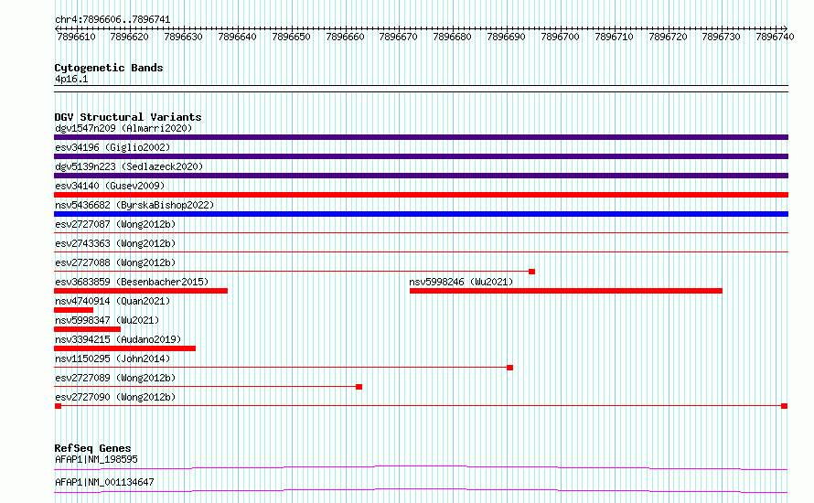Click the purple bar under dgv5139n223
Image resolution: width=814 pixels, height=503 pixels.
421,176
